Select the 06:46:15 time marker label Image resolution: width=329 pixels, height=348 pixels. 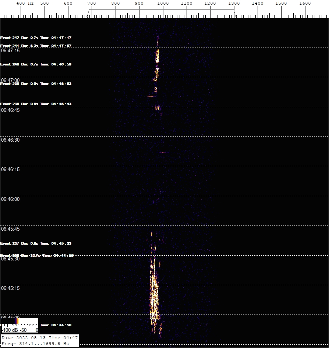point(10,169)
